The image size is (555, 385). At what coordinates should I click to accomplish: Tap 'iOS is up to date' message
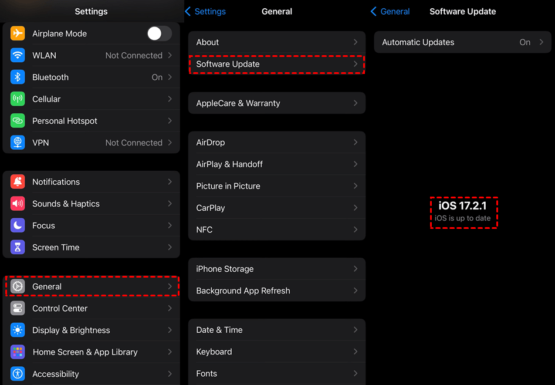(463, 218)
